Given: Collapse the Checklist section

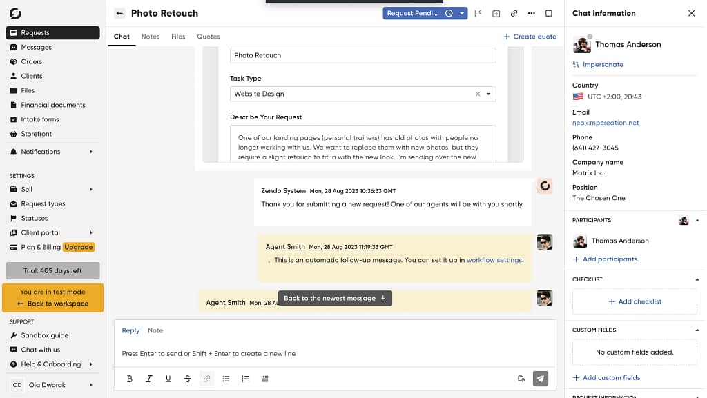Looking at the screenshot, I should pyautogui.click(x=697, y=279).
